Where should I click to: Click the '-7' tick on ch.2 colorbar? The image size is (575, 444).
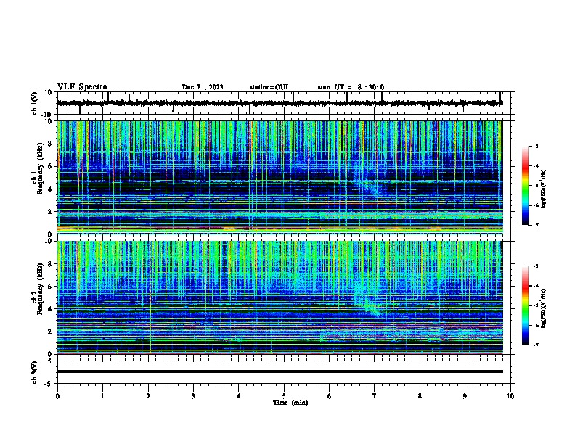point(536,345)
